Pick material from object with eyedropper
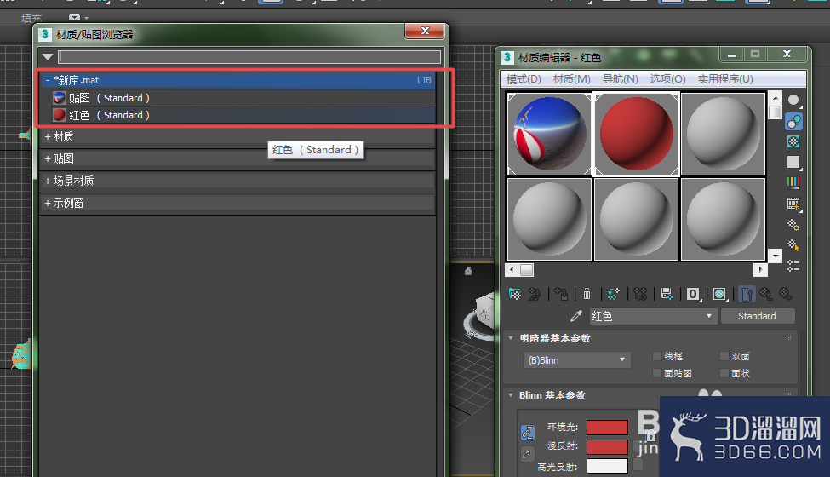The height and width of the screenshot is (477, 830). coord(576,316)
